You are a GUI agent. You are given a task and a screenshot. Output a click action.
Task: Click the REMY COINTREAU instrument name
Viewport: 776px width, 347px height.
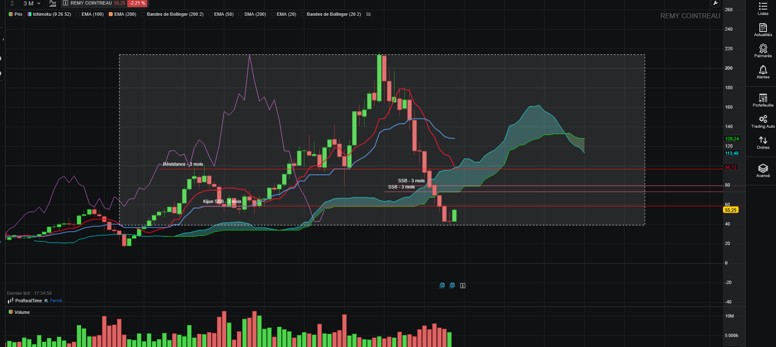(91, 3)
